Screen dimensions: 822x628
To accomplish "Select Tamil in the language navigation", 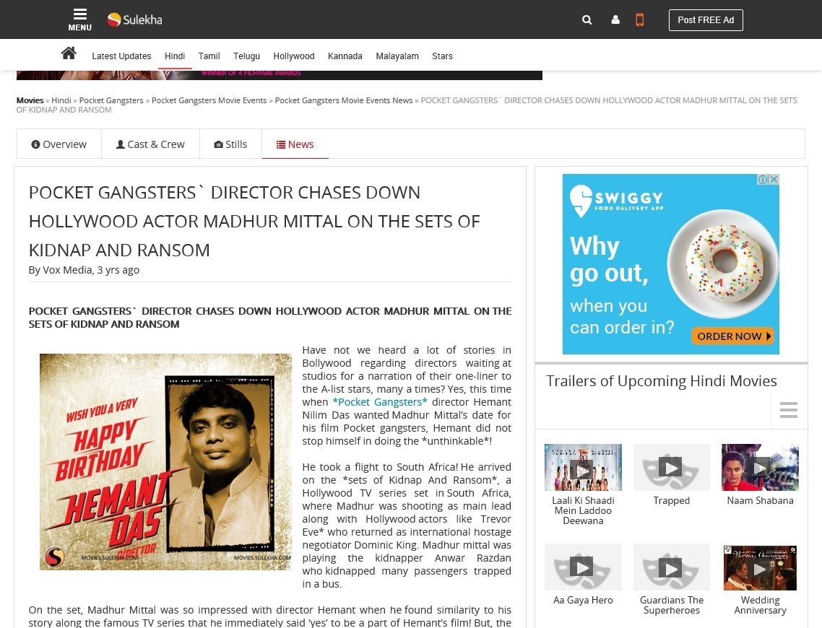I will point(209,56).
